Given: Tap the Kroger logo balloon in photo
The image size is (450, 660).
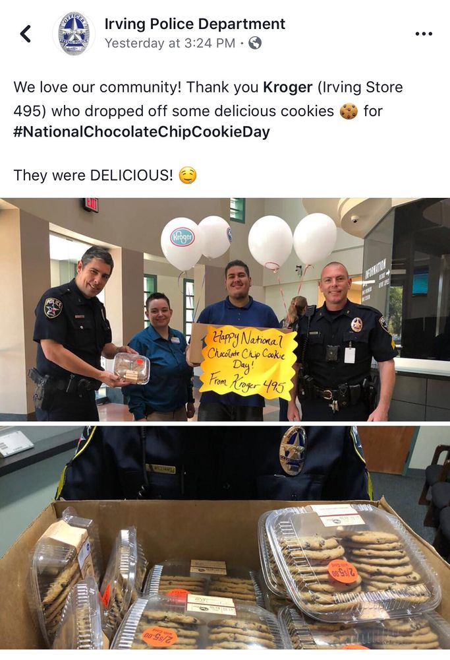Looking at the screenshot, I should (x=181, y=244).
